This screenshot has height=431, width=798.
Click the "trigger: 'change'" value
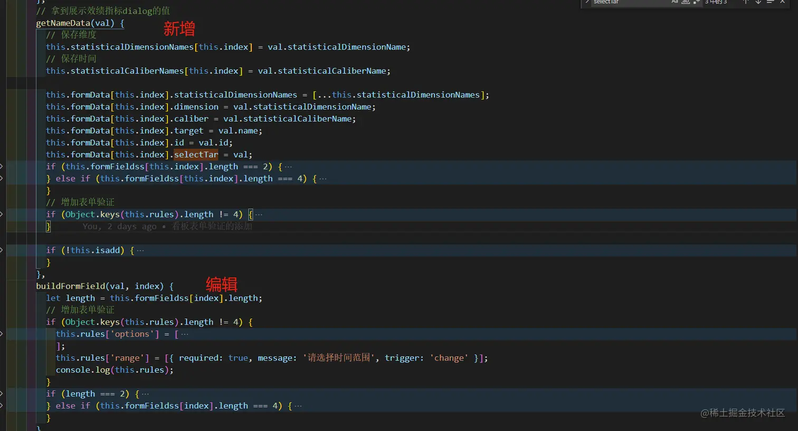click(426, 358)
